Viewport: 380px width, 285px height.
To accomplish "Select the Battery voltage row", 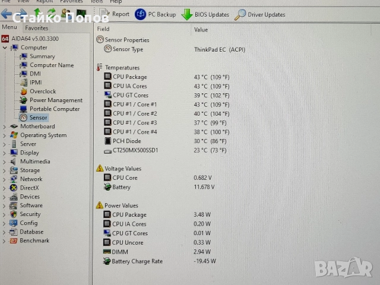I will (x=159, y=187).
